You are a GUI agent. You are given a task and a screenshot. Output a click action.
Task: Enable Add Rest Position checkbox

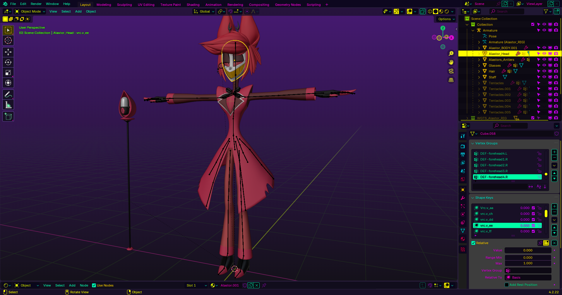(x=507, y=285)
